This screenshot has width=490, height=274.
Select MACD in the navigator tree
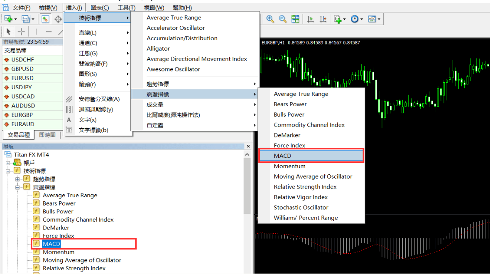point(51,244)
